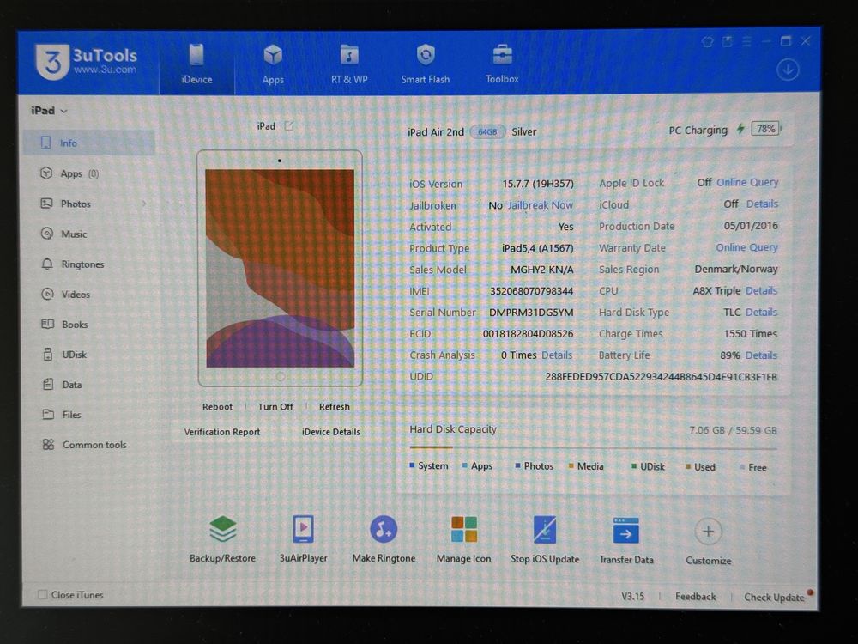Open the Toolbox tab
Screen dimensions: 858x644
pyautogui.click(x=502, y=64)
